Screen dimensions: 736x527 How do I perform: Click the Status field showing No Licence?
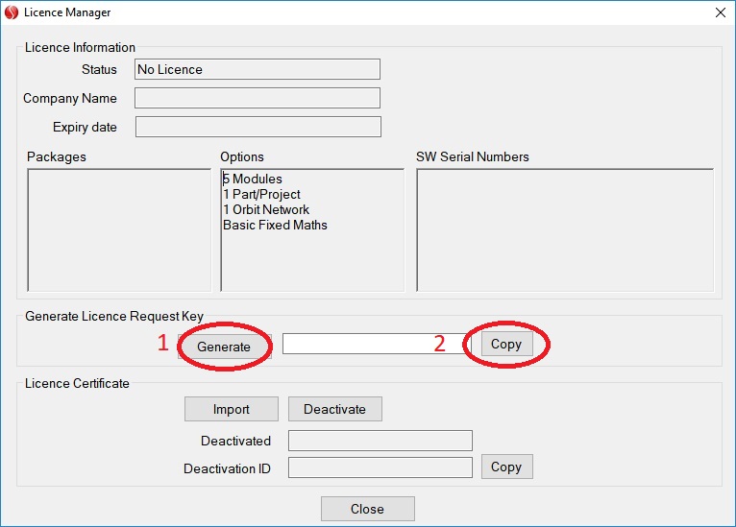(x=258, y=69)
